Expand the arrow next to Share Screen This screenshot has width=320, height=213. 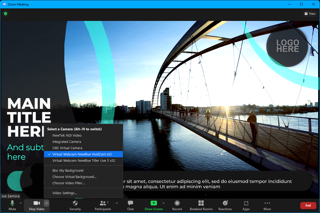pyautogui.click(x=164, y=203)
